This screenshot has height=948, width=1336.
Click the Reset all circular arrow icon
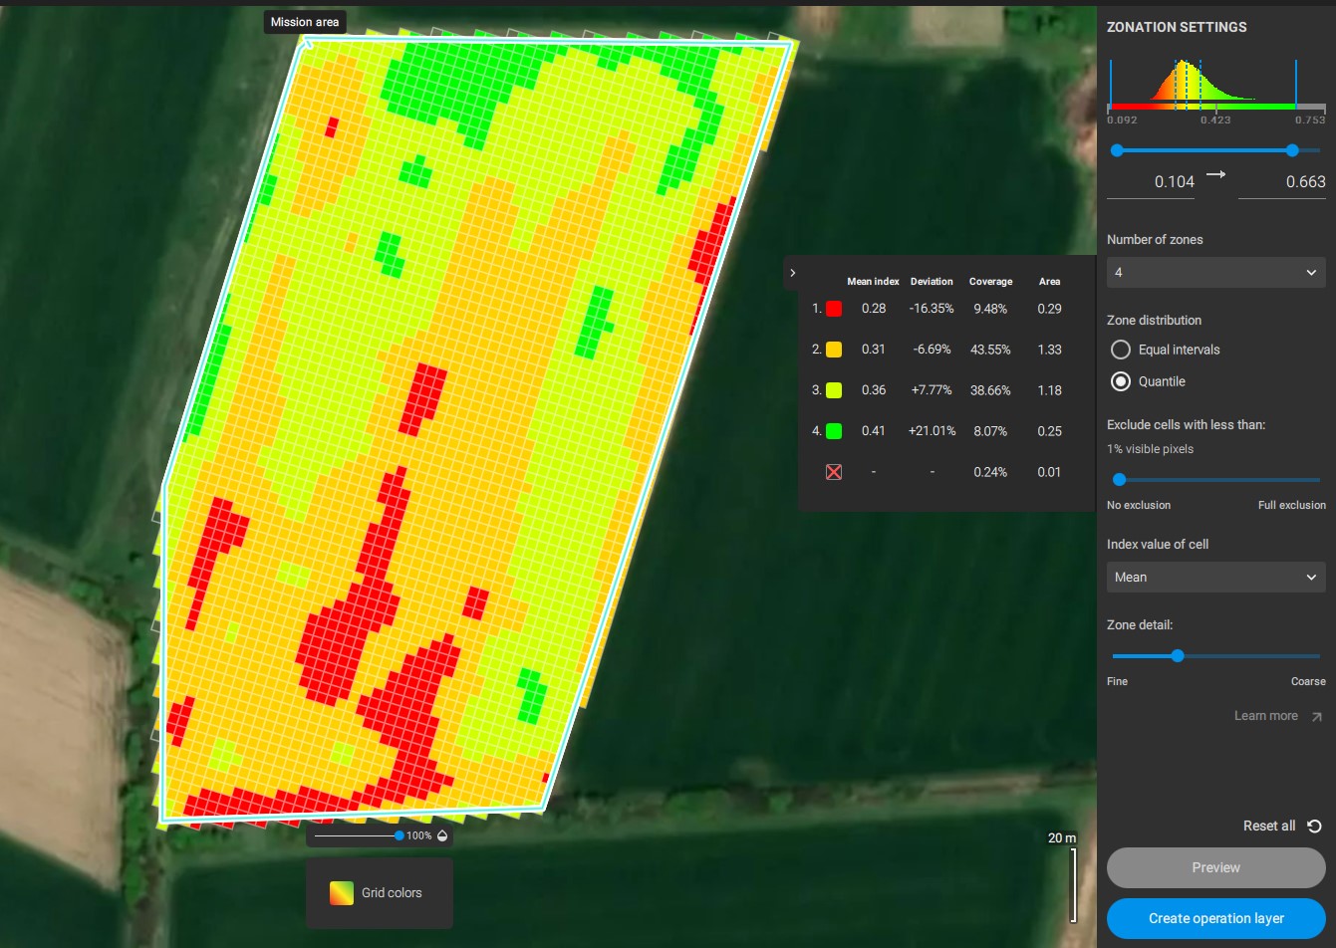(x=1314, y=827)
